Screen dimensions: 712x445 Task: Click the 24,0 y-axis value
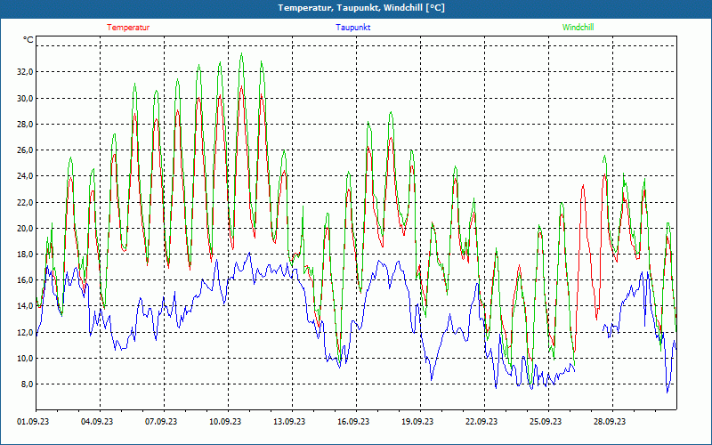(25, 175)
